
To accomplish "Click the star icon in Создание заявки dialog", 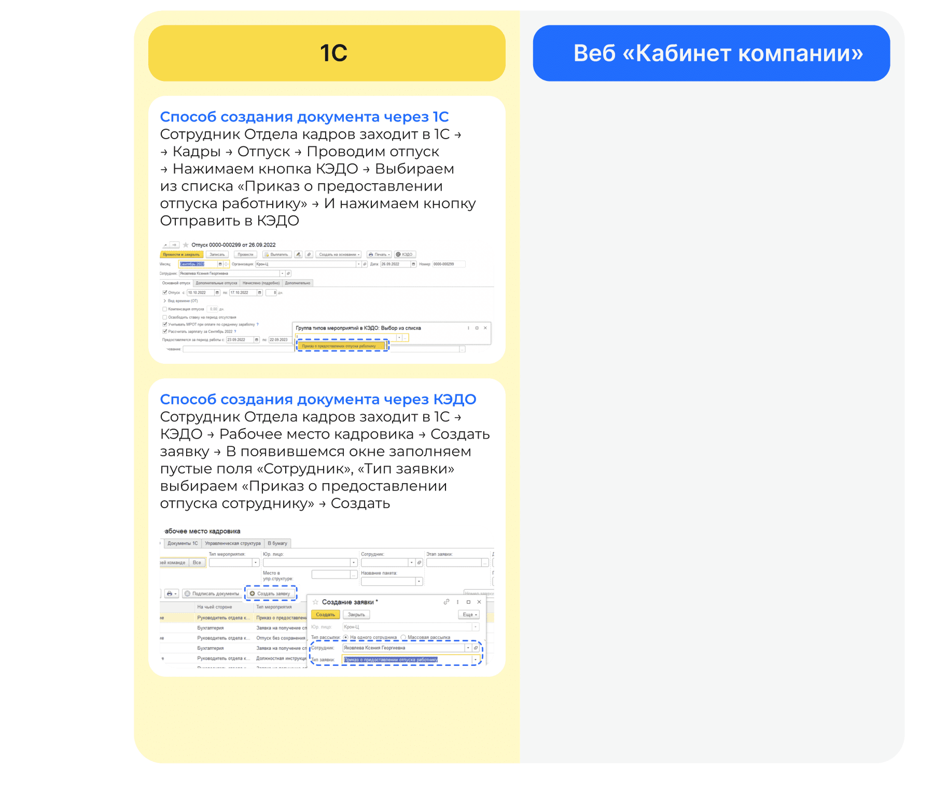I will [315, 602].
